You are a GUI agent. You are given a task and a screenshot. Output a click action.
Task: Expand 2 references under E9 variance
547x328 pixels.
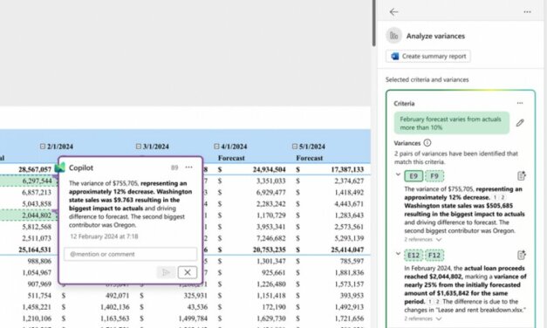click(423, 239)
